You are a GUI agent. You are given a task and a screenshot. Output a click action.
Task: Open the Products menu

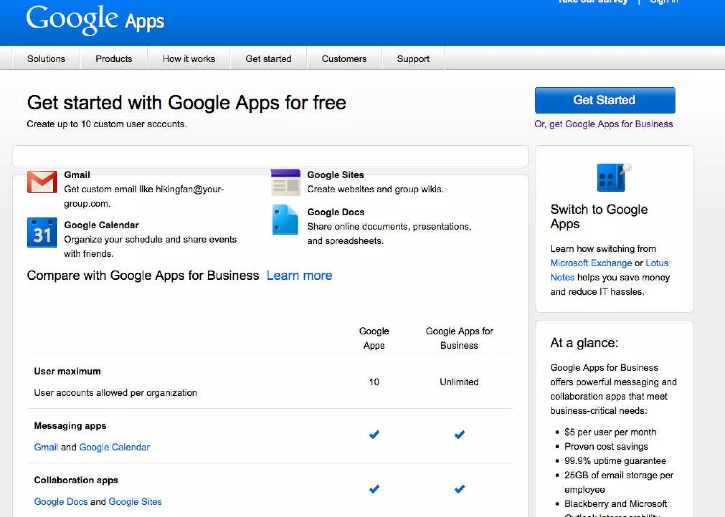[x=114, y=59]
